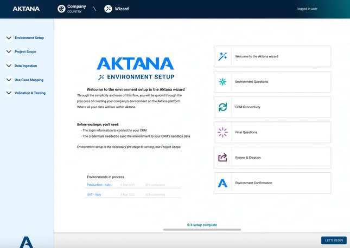Click the Company globe icon in header
The height and width of the screenshot is (248, 350).
(x=61, y=9)
